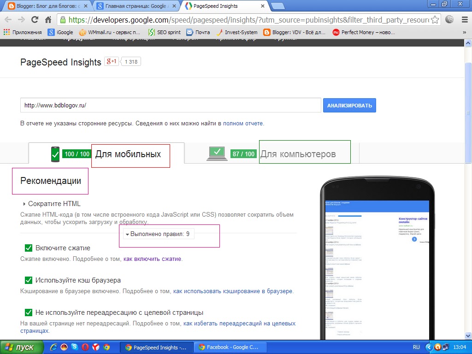
Task: Open the WMmail.ru bookmark
Action: (x=110, y=32)
